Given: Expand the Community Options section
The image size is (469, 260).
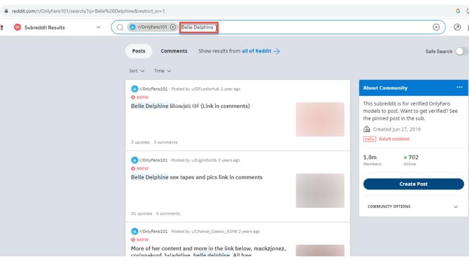Looking at the screenshot, I should [x=413, y=206].
